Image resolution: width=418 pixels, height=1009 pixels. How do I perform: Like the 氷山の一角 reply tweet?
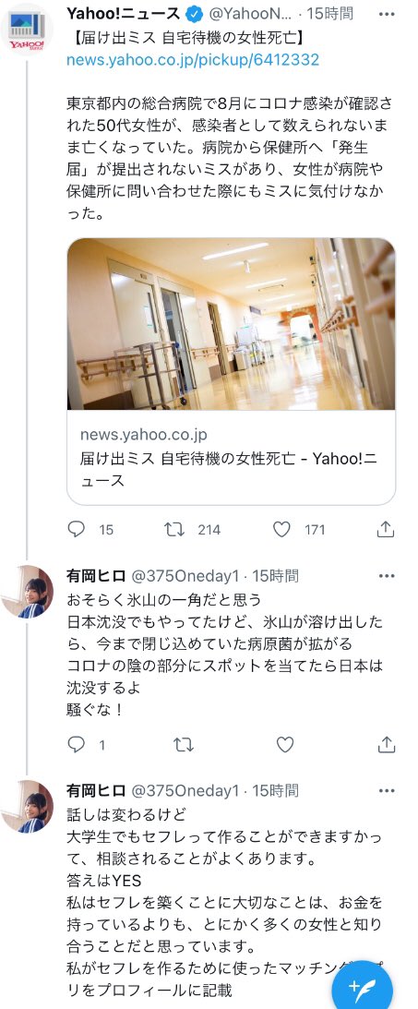[285, 745]
